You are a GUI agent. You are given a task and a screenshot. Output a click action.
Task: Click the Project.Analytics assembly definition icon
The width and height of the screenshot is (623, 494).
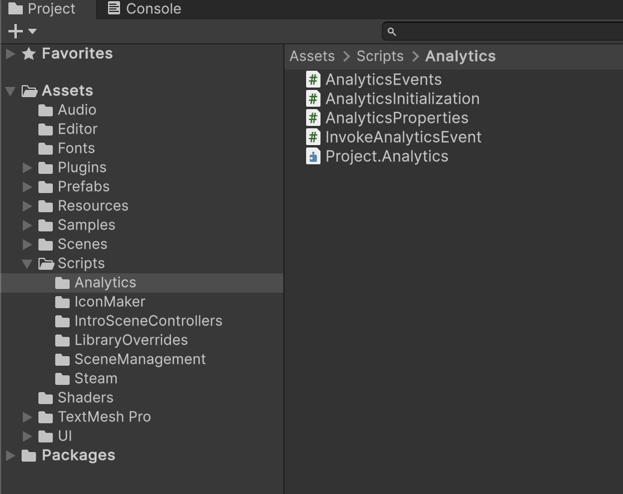(x=313, y=156)
